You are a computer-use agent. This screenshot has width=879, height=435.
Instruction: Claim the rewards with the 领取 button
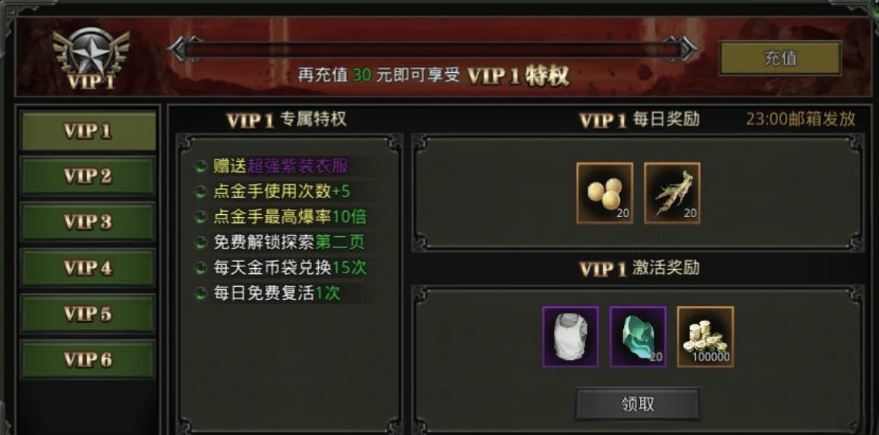(x=638, y=404)
